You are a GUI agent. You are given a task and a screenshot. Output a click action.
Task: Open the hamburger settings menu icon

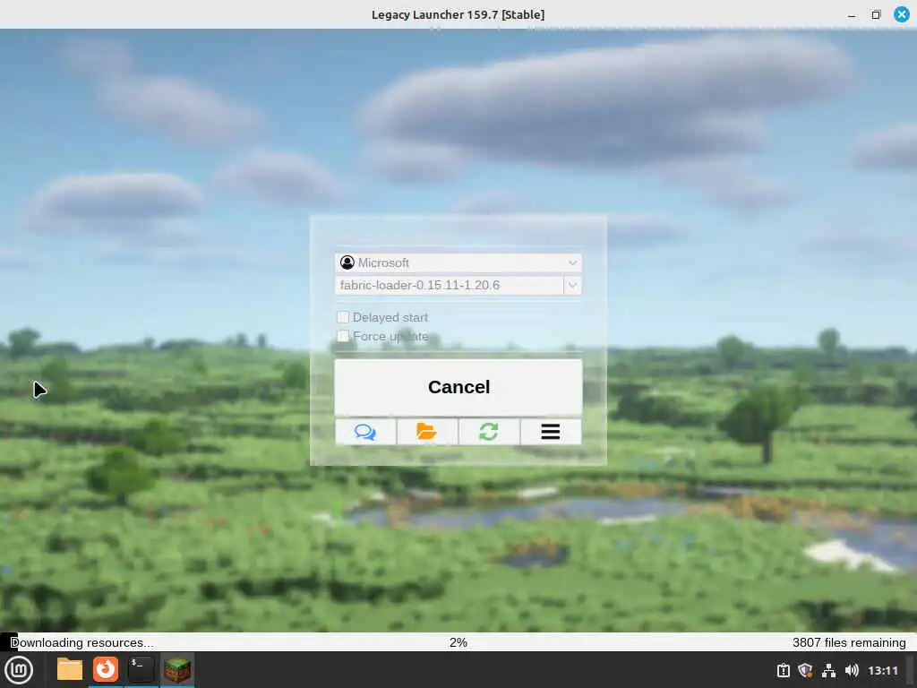pyautogui.click(x=551, y=432)
